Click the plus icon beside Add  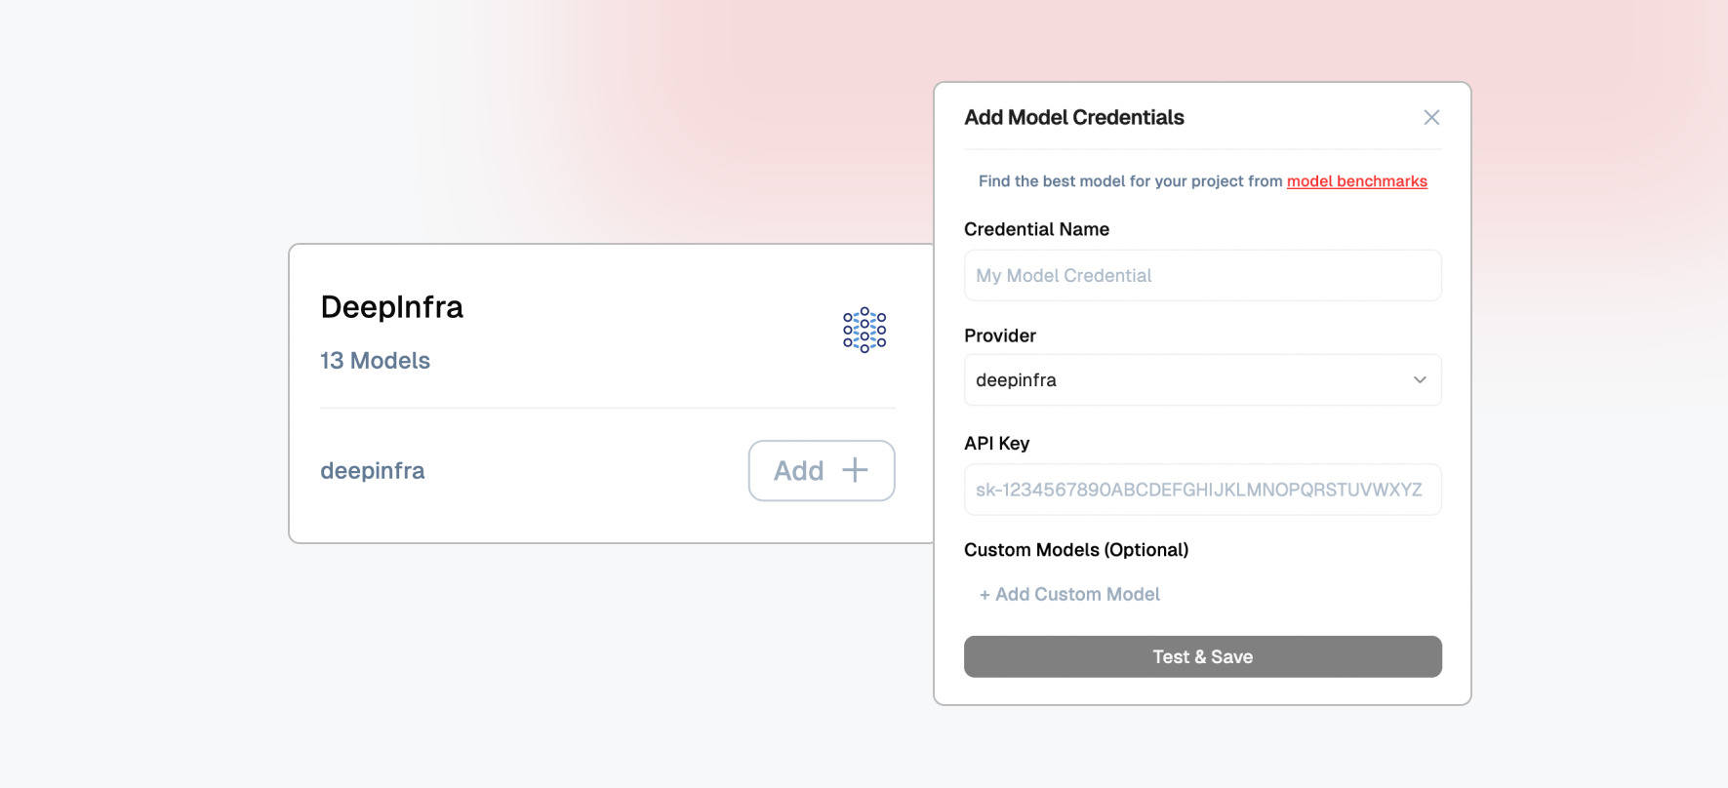point(855,470)
